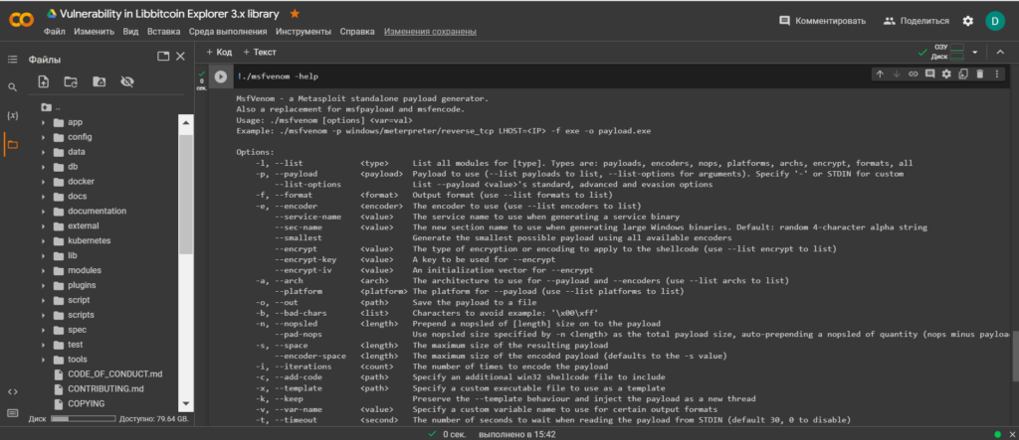The height and width of the screenshot is (440, 1019).
Task: Open the Вставка menu
Action: click(164, 31)
